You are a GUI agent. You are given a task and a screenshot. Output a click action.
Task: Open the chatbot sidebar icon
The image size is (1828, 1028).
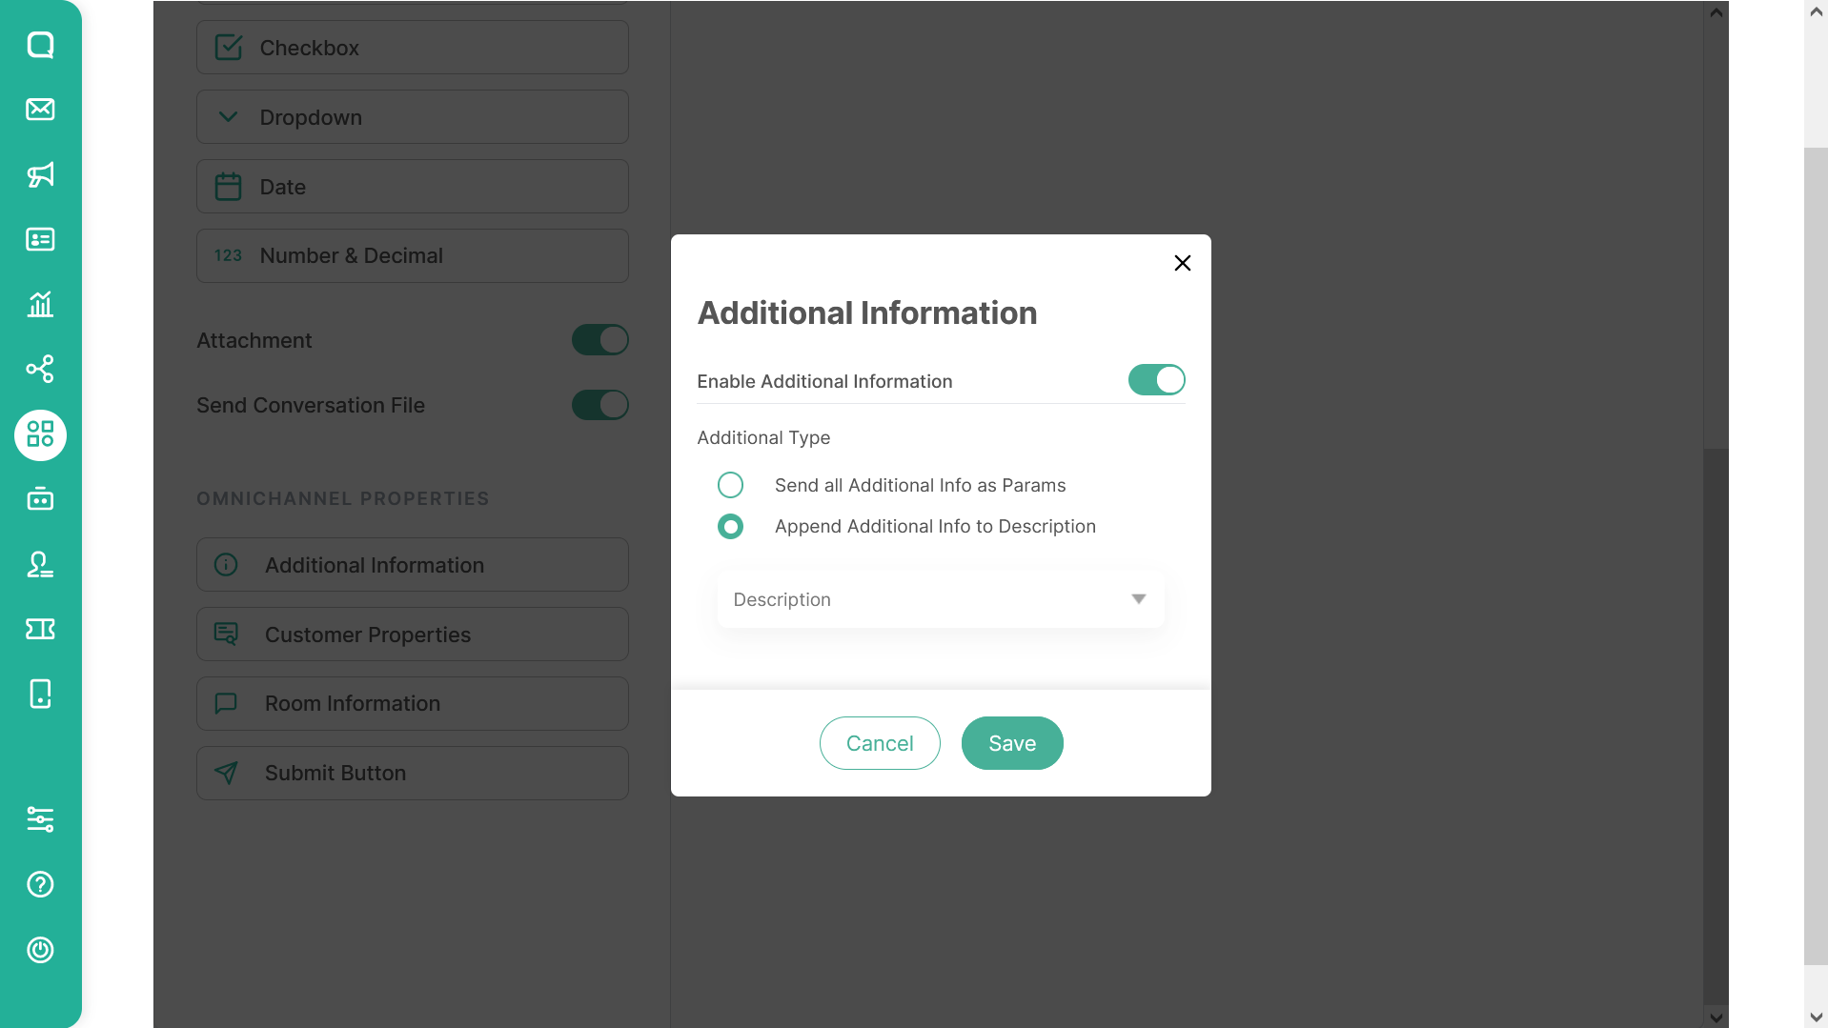(x=40, y=499)
